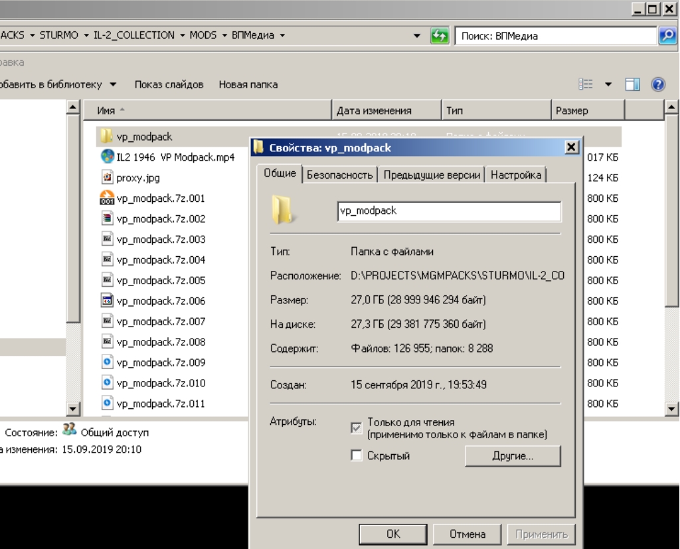The height and width of the screenshot is (549, 680).
Task: Click the vp_modpack.7z.009 file icon
Action: 107,362
